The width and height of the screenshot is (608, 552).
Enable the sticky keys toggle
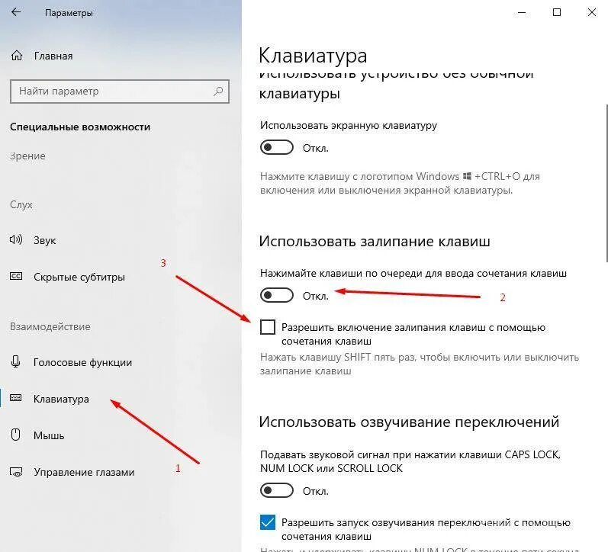(276, 295)
